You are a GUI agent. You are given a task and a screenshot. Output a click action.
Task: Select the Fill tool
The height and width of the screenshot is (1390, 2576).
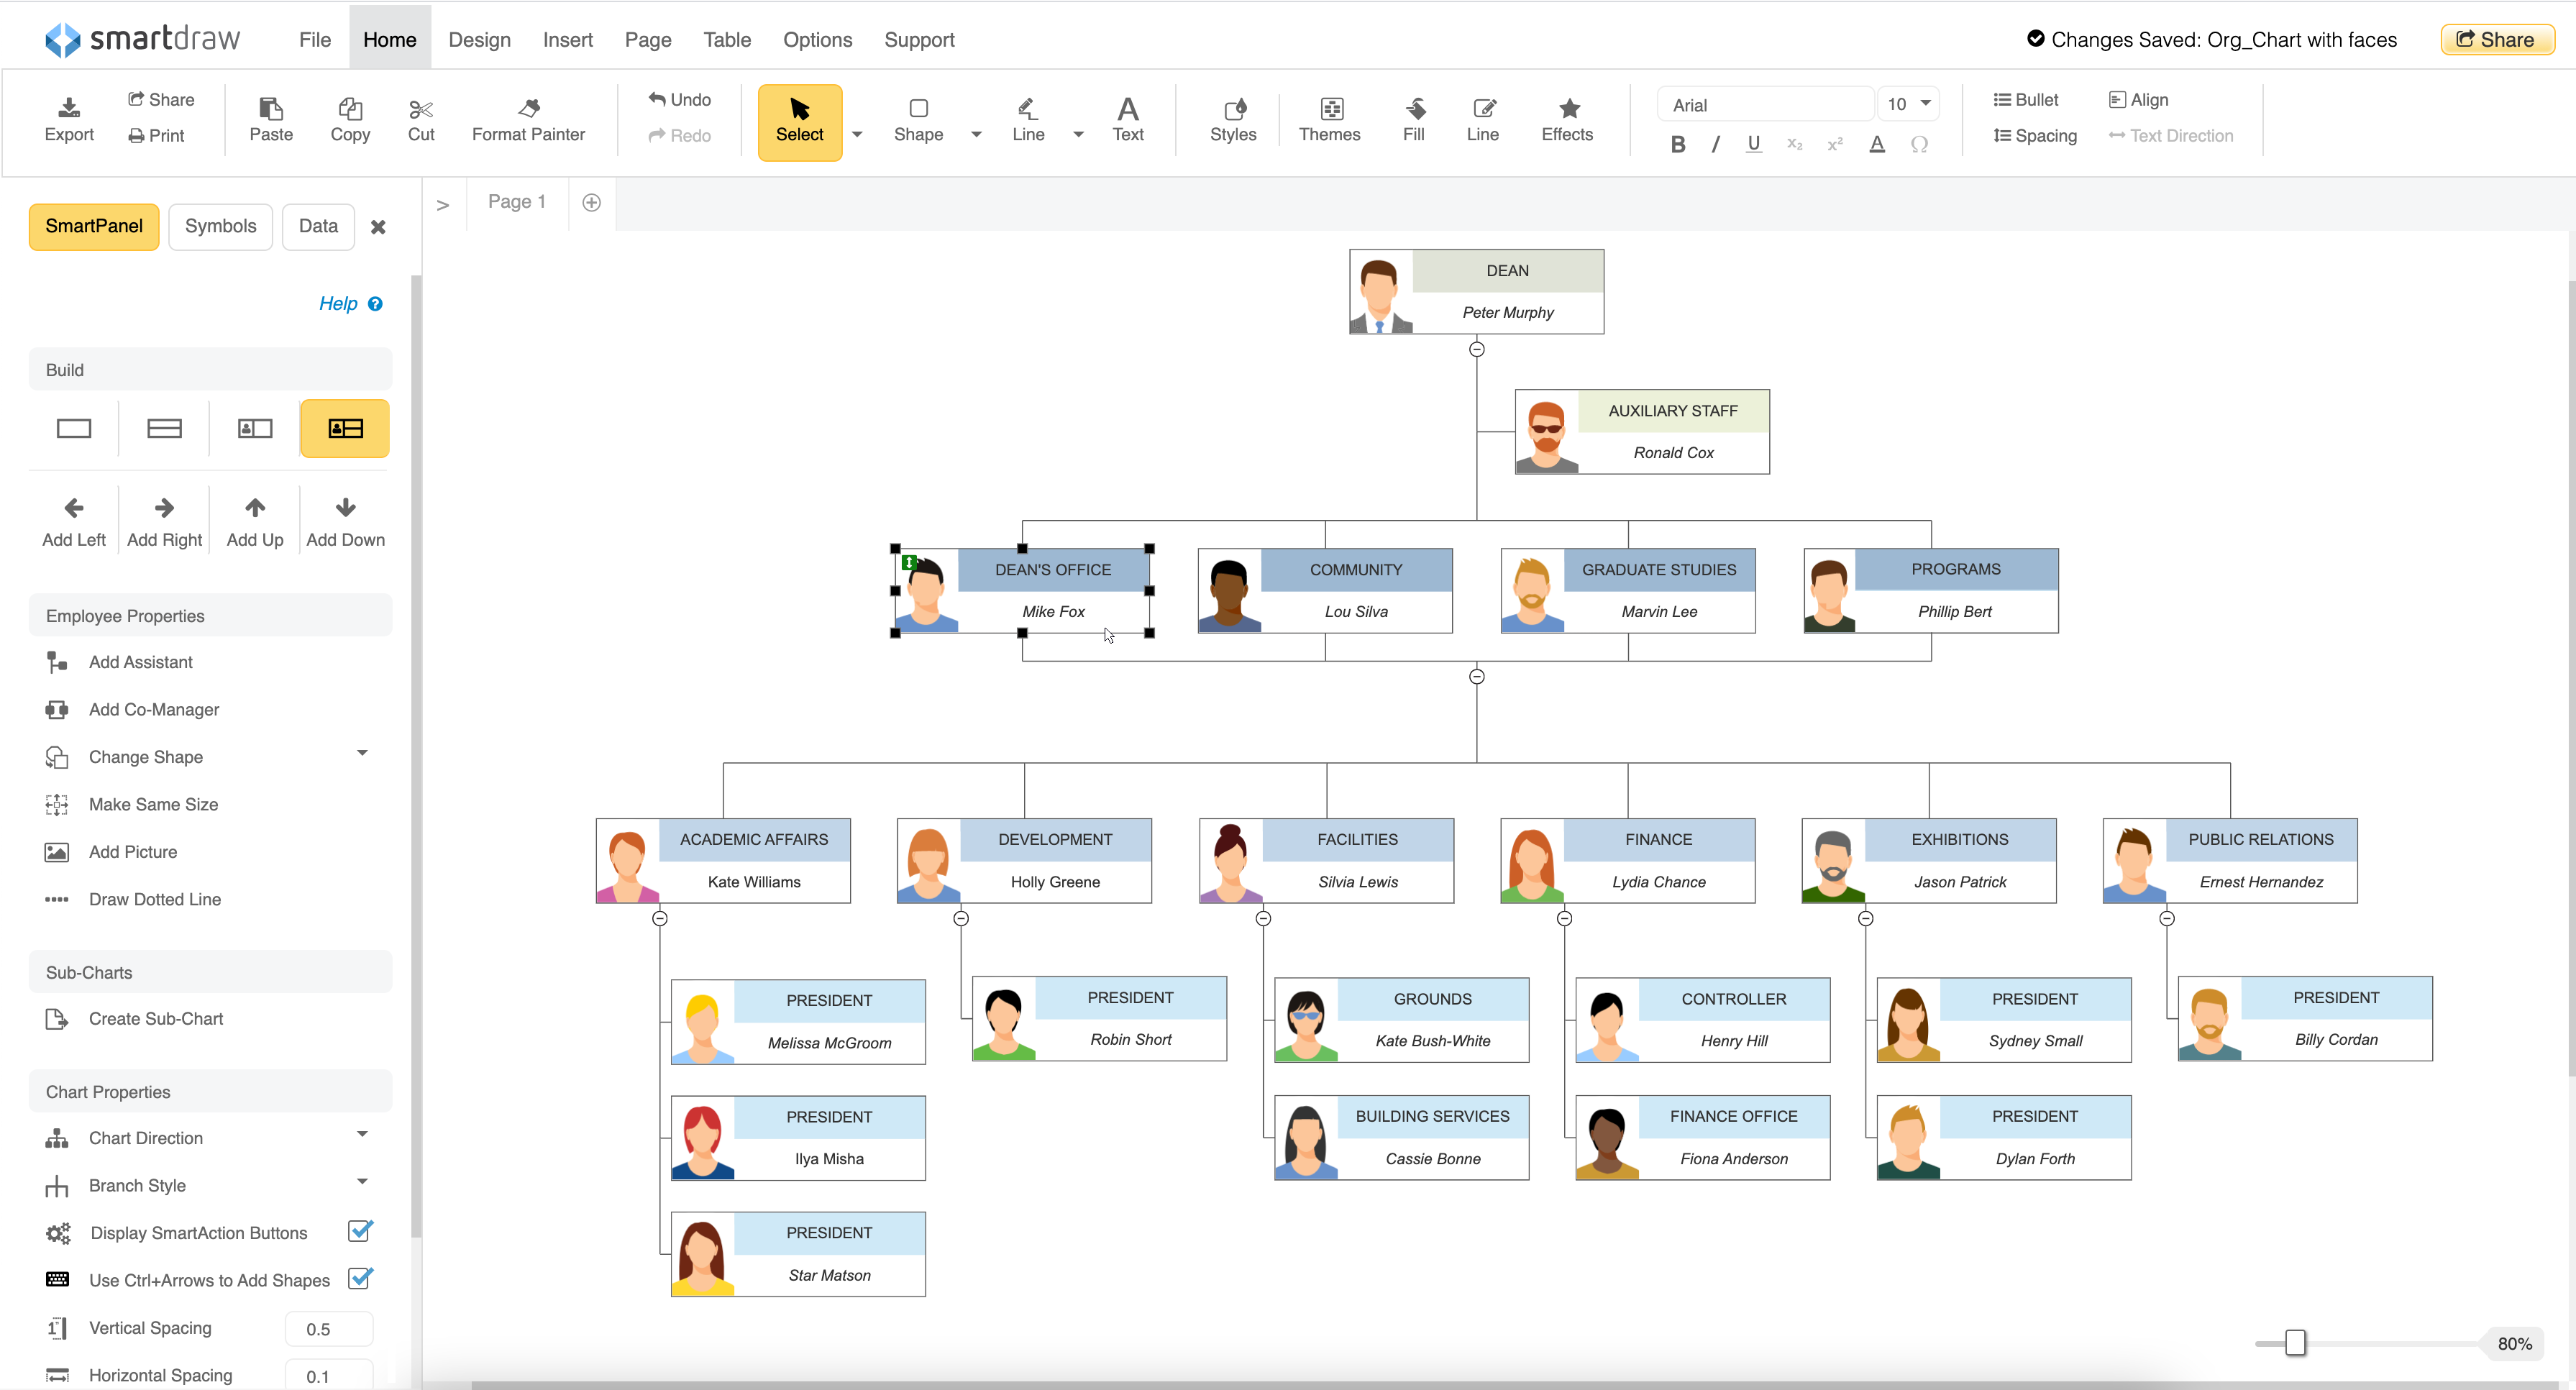[x=1413, y=118]
